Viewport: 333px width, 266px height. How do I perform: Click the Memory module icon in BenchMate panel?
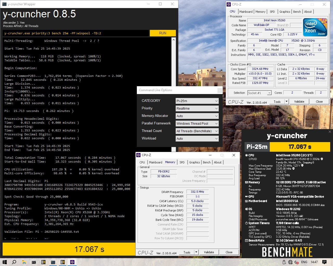[x=246, y=182]
